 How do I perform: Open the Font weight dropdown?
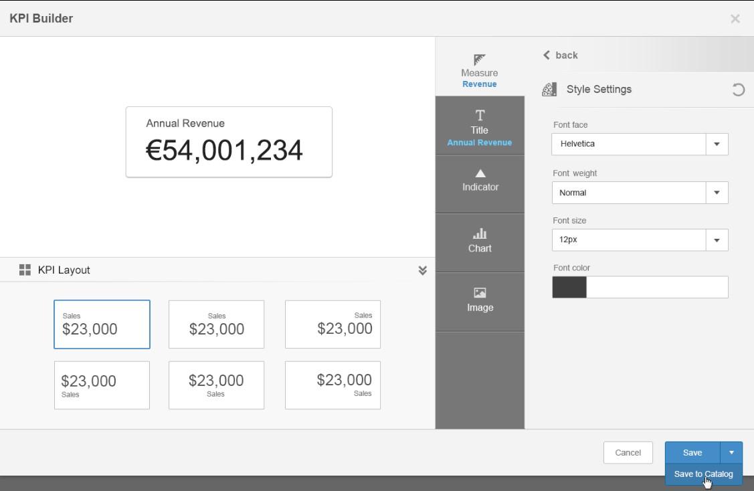[717, 193]
